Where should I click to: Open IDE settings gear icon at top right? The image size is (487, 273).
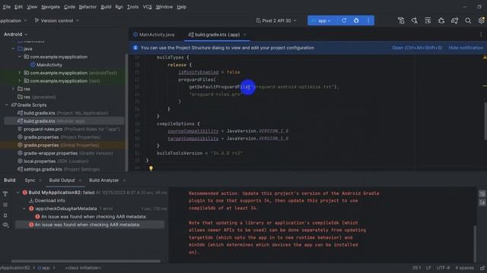(x=482, y=20)
